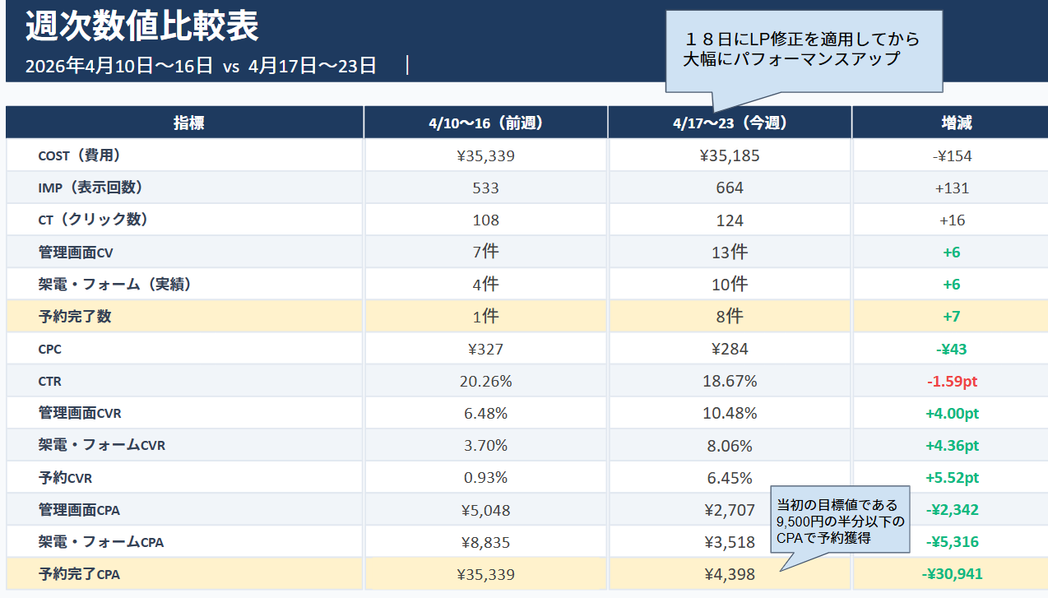Click the 664 impressions cell

pos(730,188)
